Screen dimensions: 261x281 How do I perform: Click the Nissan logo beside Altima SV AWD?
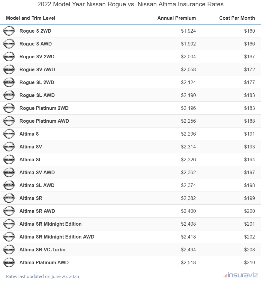coord(9,172)
